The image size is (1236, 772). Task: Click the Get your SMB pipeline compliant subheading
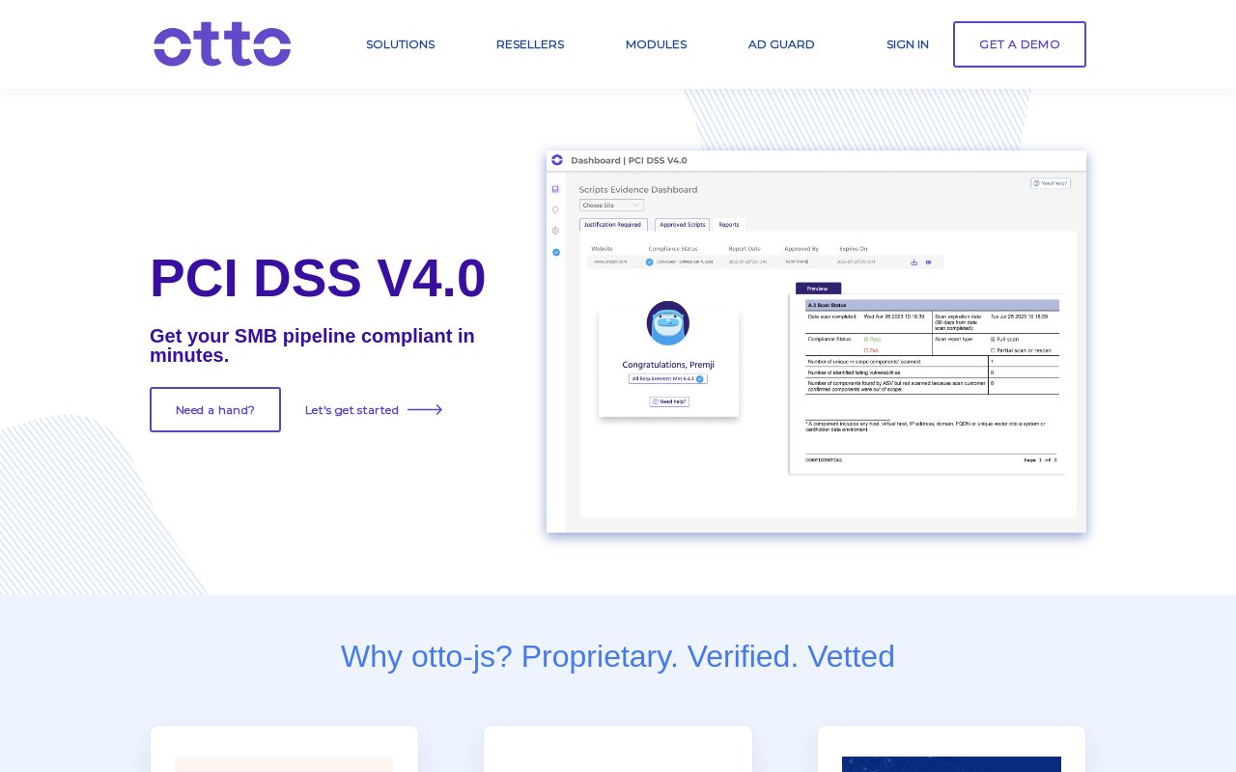coord(312,345)
